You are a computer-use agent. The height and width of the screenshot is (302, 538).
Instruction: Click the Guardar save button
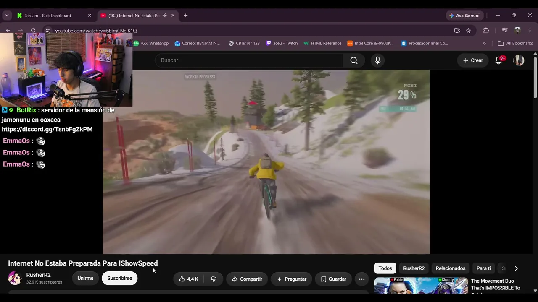pos(333,279)
